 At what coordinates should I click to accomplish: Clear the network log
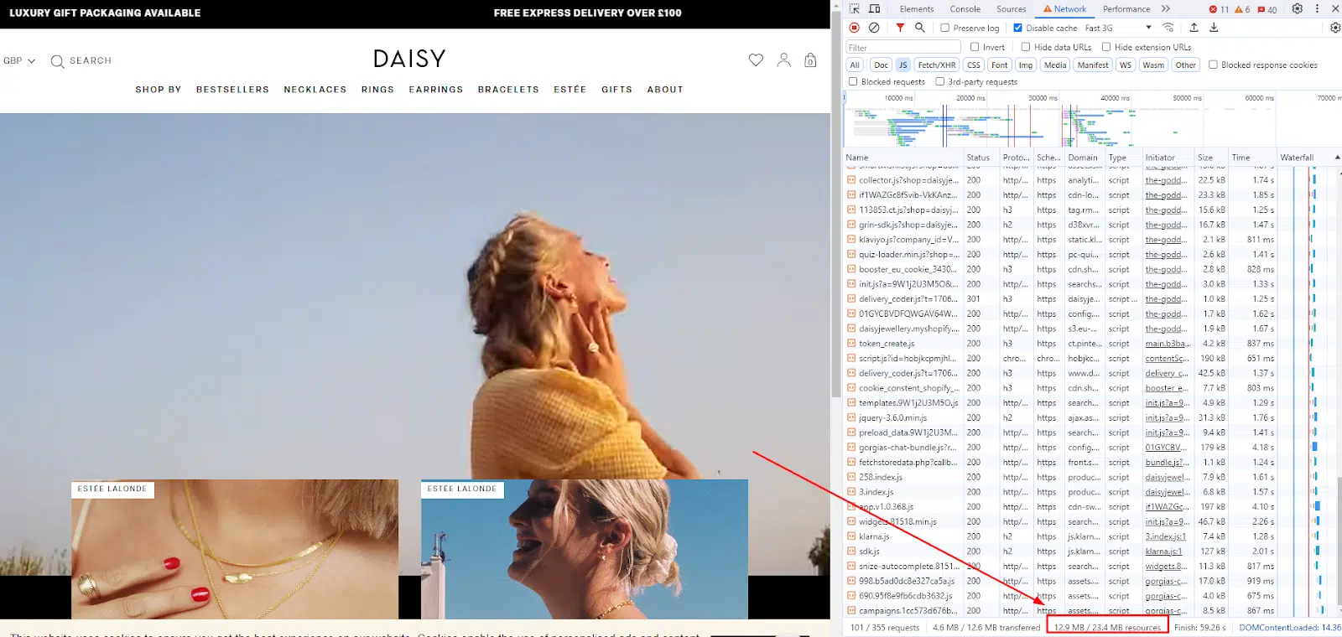coord(874,28)
